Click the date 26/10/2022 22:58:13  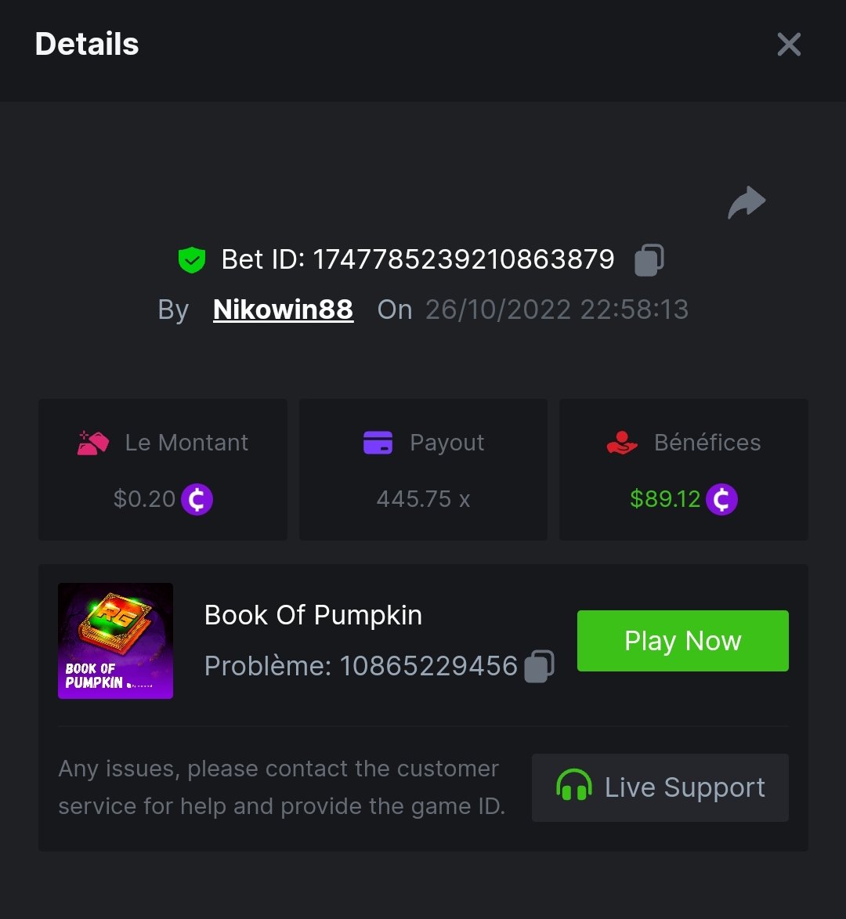[556, 309]
